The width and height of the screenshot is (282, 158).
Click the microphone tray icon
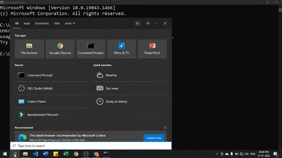pyautogui.click(x=232, y=154)
